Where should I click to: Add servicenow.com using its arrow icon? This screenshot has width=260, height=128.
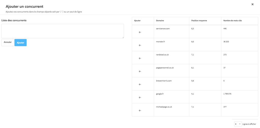(140, 32)
